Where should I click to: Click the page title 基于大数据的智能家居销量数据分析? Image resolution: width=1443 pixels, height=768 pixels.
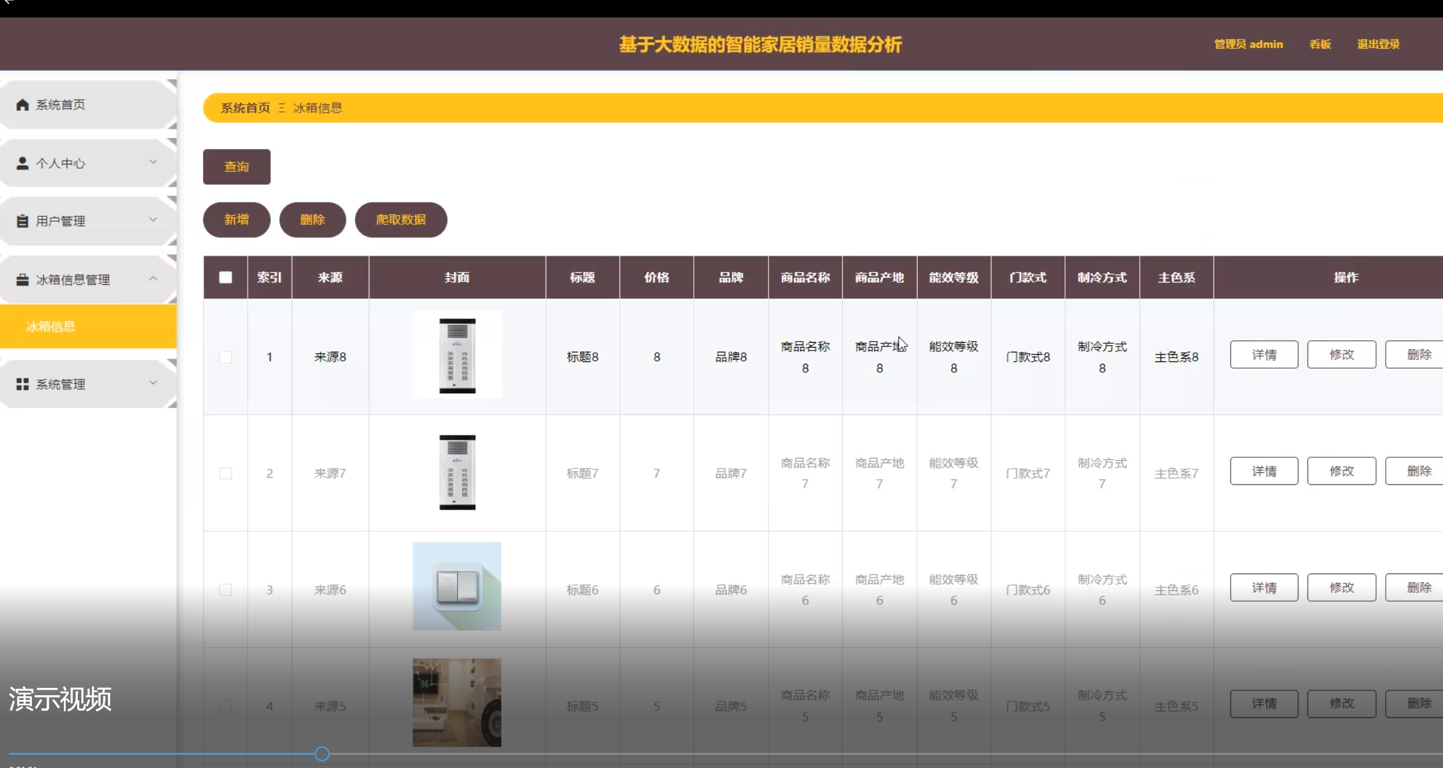(x=761, y=45)
